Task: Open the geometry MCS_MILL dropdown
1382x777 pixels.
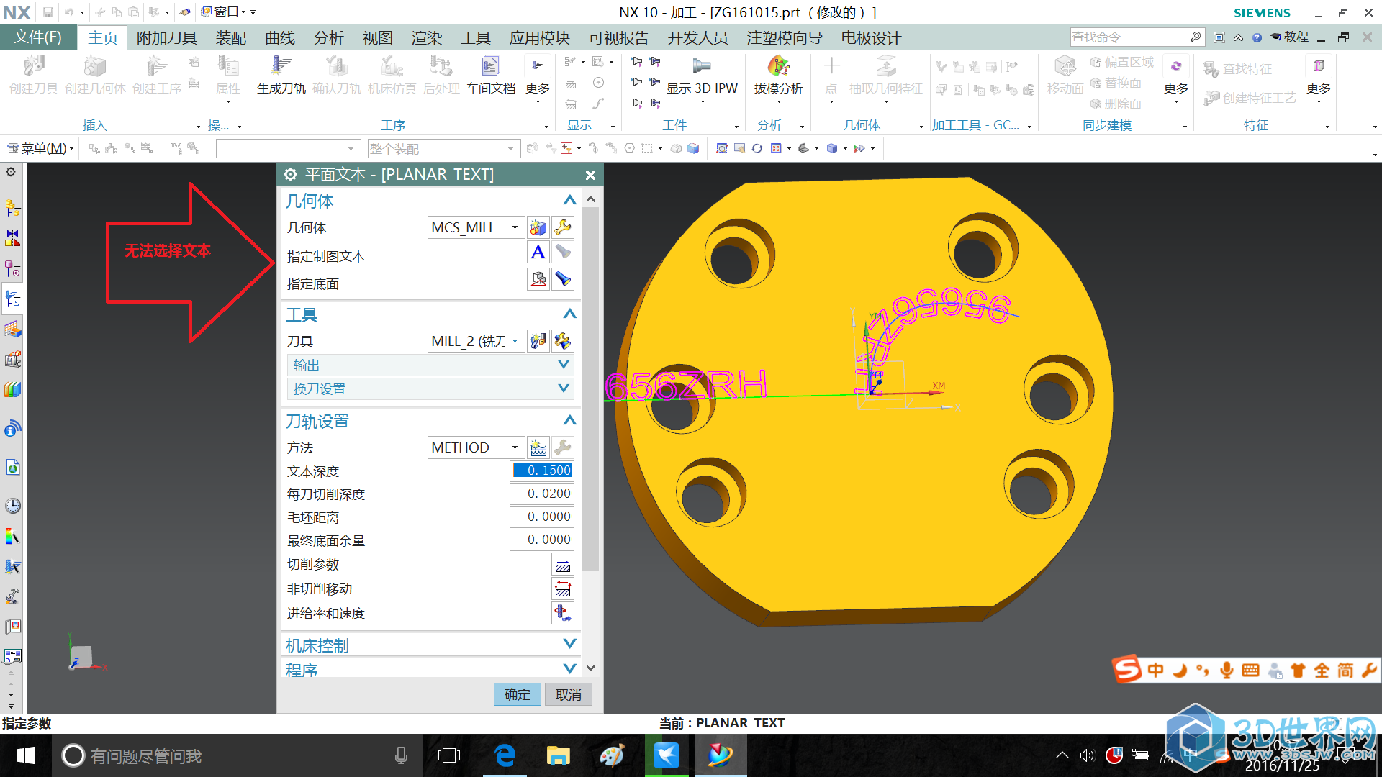Action: tap(515, 227)
